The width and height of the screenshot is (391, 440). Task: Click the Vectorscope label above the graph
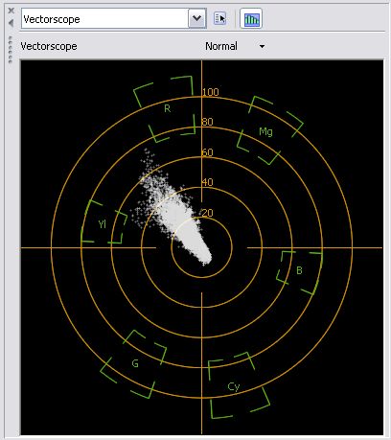[49, 46]
